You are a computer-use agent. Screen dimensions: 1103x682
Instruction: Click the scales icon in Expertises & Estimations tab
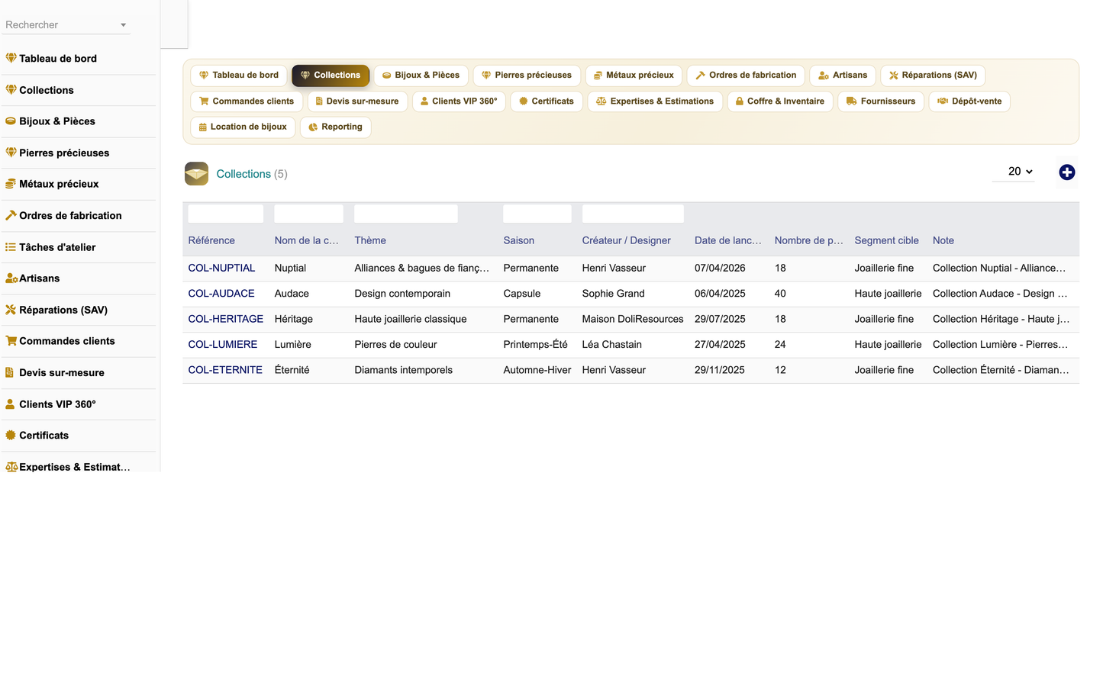pos(601,101)
